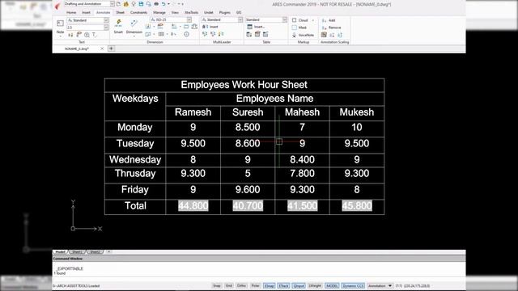The image size is (518, 291).
Task: Open the Sheet ribbon tab
Action: [x=121, y=13]
